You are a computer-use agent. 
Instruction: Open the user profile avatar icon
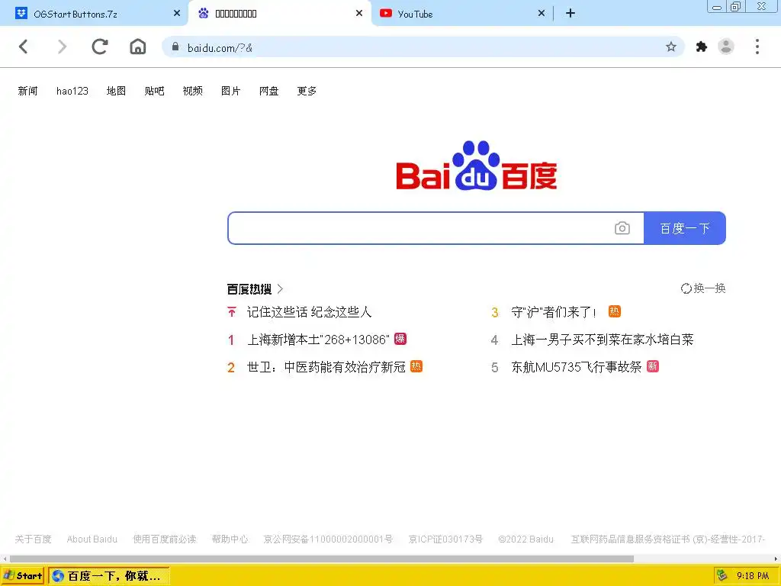(x=726, y=47)
